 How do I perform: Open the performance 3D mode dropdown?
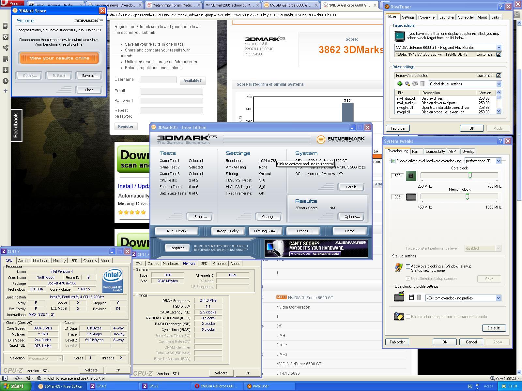(498, 161)
